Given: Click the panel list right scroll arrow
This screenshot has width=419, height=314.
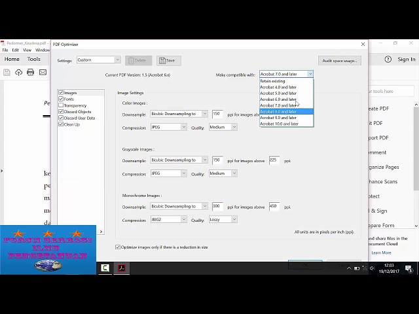Looking at the screenshot, I should point(101,232).
